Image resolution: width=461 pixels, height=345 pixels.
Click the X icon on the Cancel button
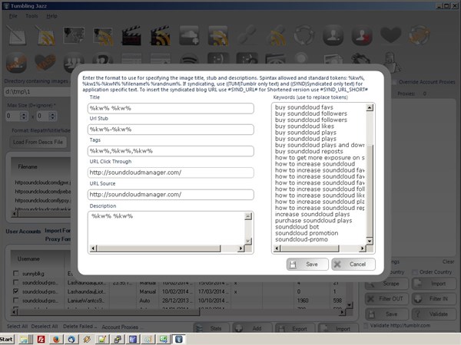tap(337, 264)
